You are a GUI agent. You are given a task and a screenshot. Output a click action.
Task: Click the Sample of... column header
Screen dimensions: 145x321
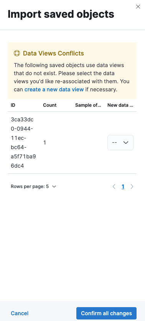[88, 105]
